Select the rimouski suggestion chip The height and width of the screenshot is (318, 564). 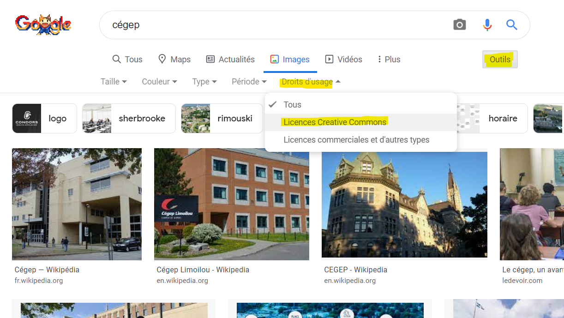coord(222,119)
